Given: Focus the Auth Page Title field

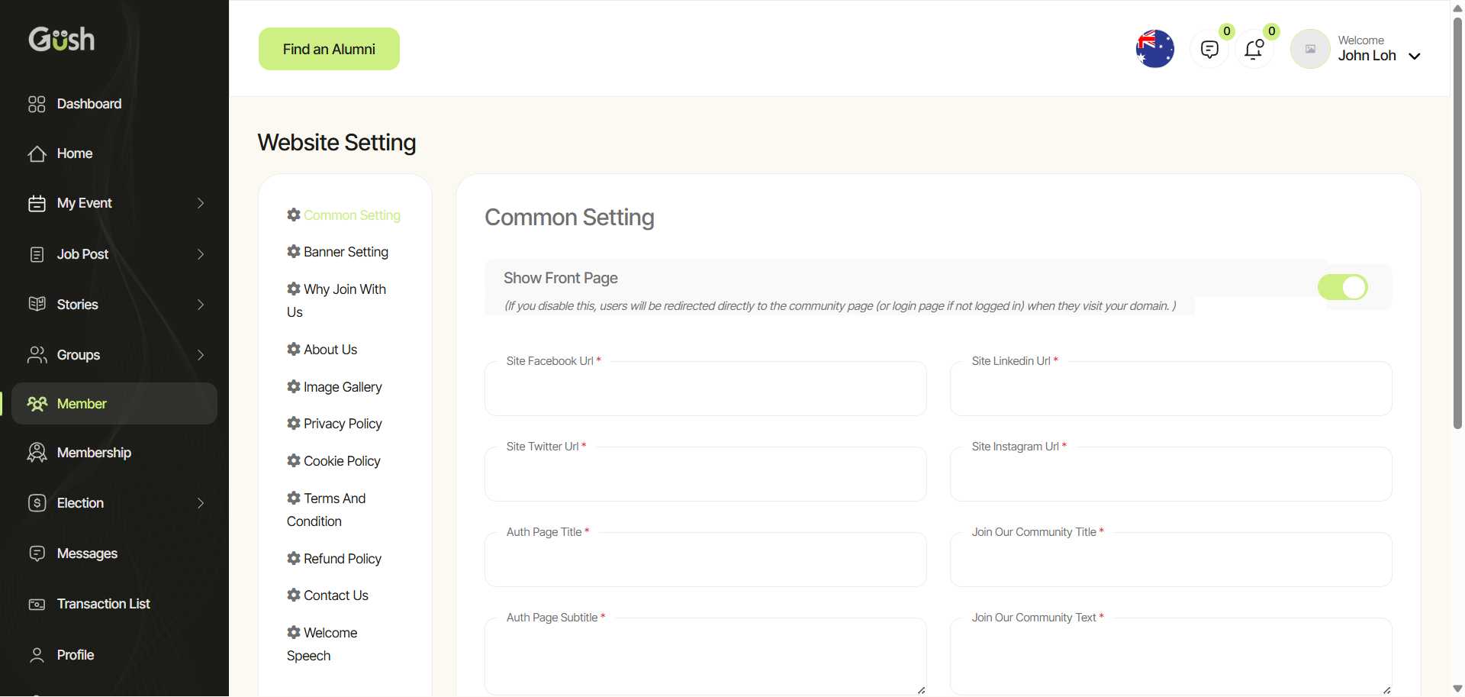Looking at the screenshot, I should point(705,560).
